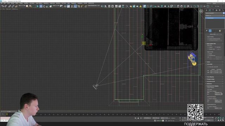Screen dimensions: 225x126
Task: Click the Redo arrow in main toolbar
Action: pyautogui.click(x=6, y=6)
